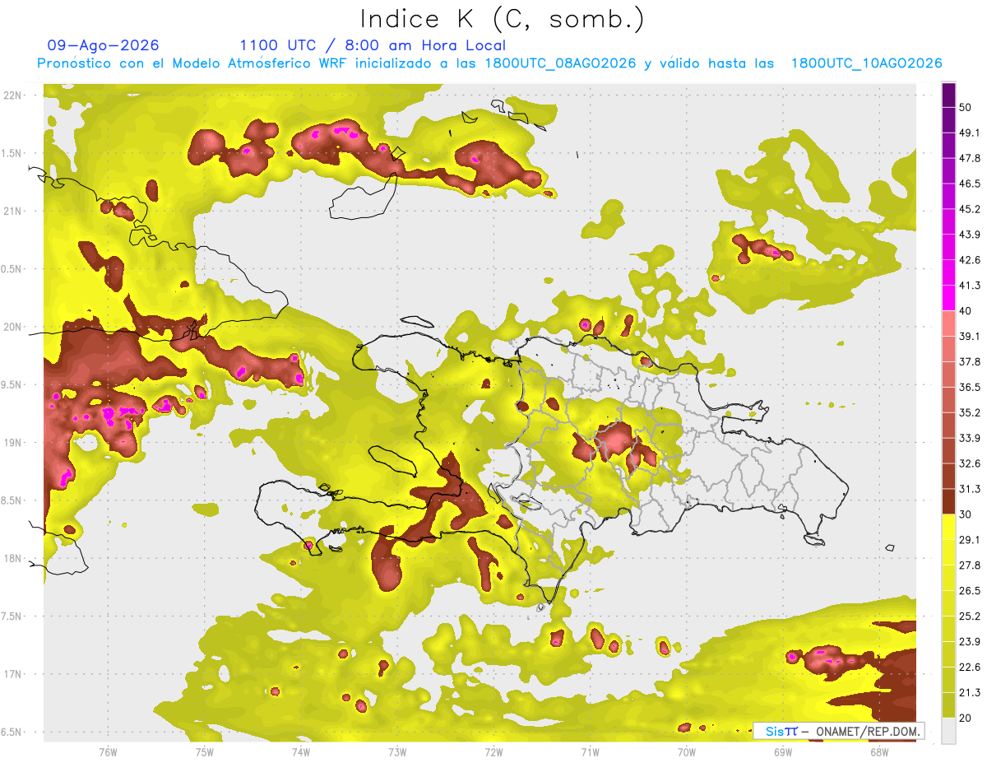Viewport: 987px width, 763px height.
Task: Click the latitude axis label "18N"
Action: tap(12, 558)
